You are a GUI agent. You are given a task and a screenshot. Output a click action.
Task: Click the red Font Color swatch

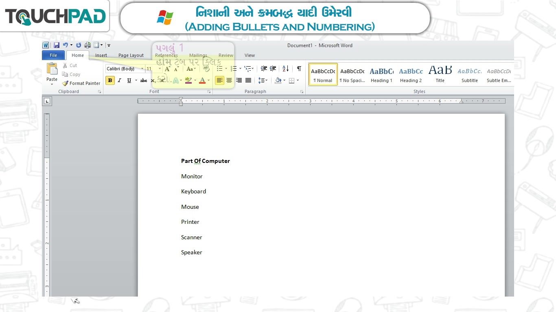point(202,80)
